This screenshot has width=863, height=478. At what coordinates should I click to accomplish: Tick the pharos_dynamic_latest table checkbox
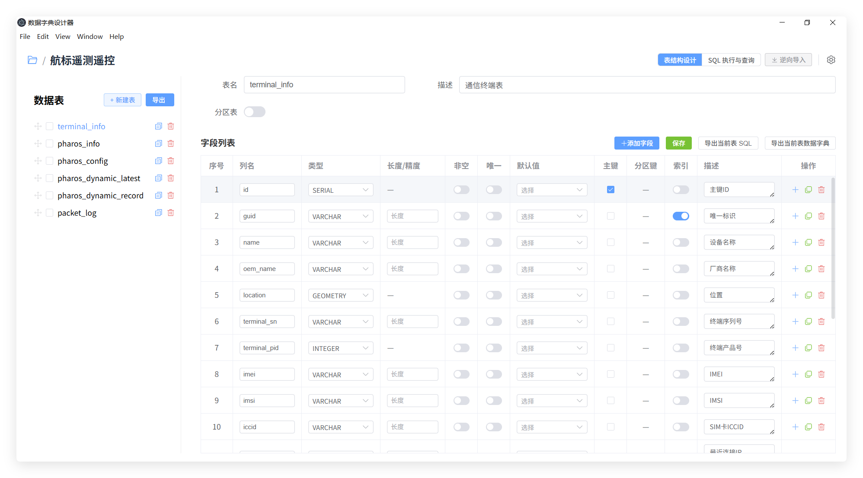(50, 178)
